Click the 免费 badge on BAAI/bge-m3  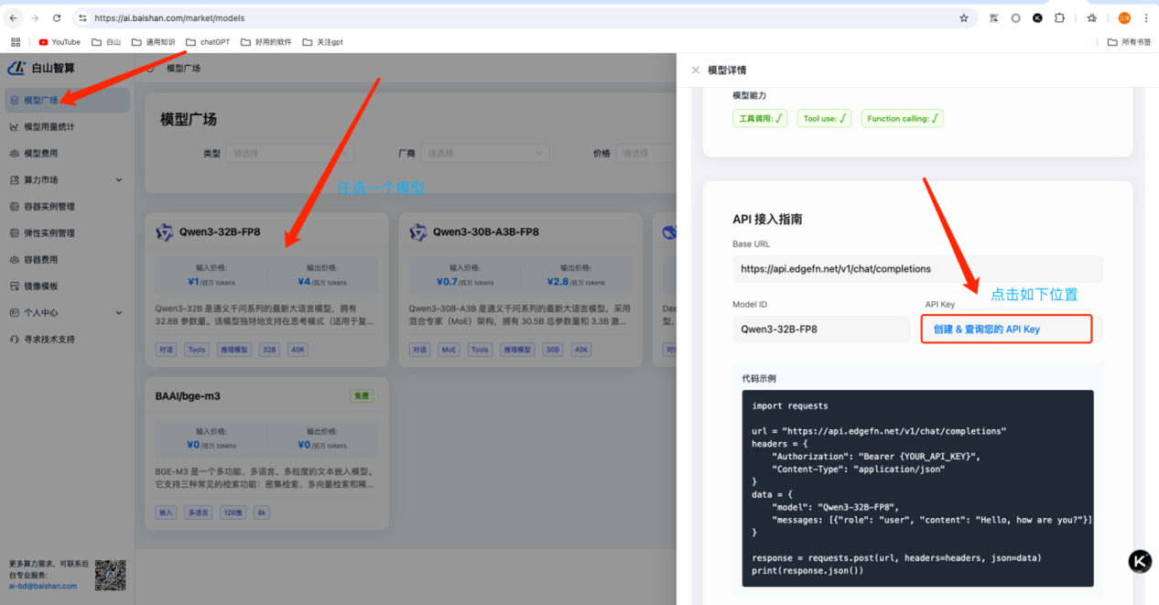(x=362, y=396)
